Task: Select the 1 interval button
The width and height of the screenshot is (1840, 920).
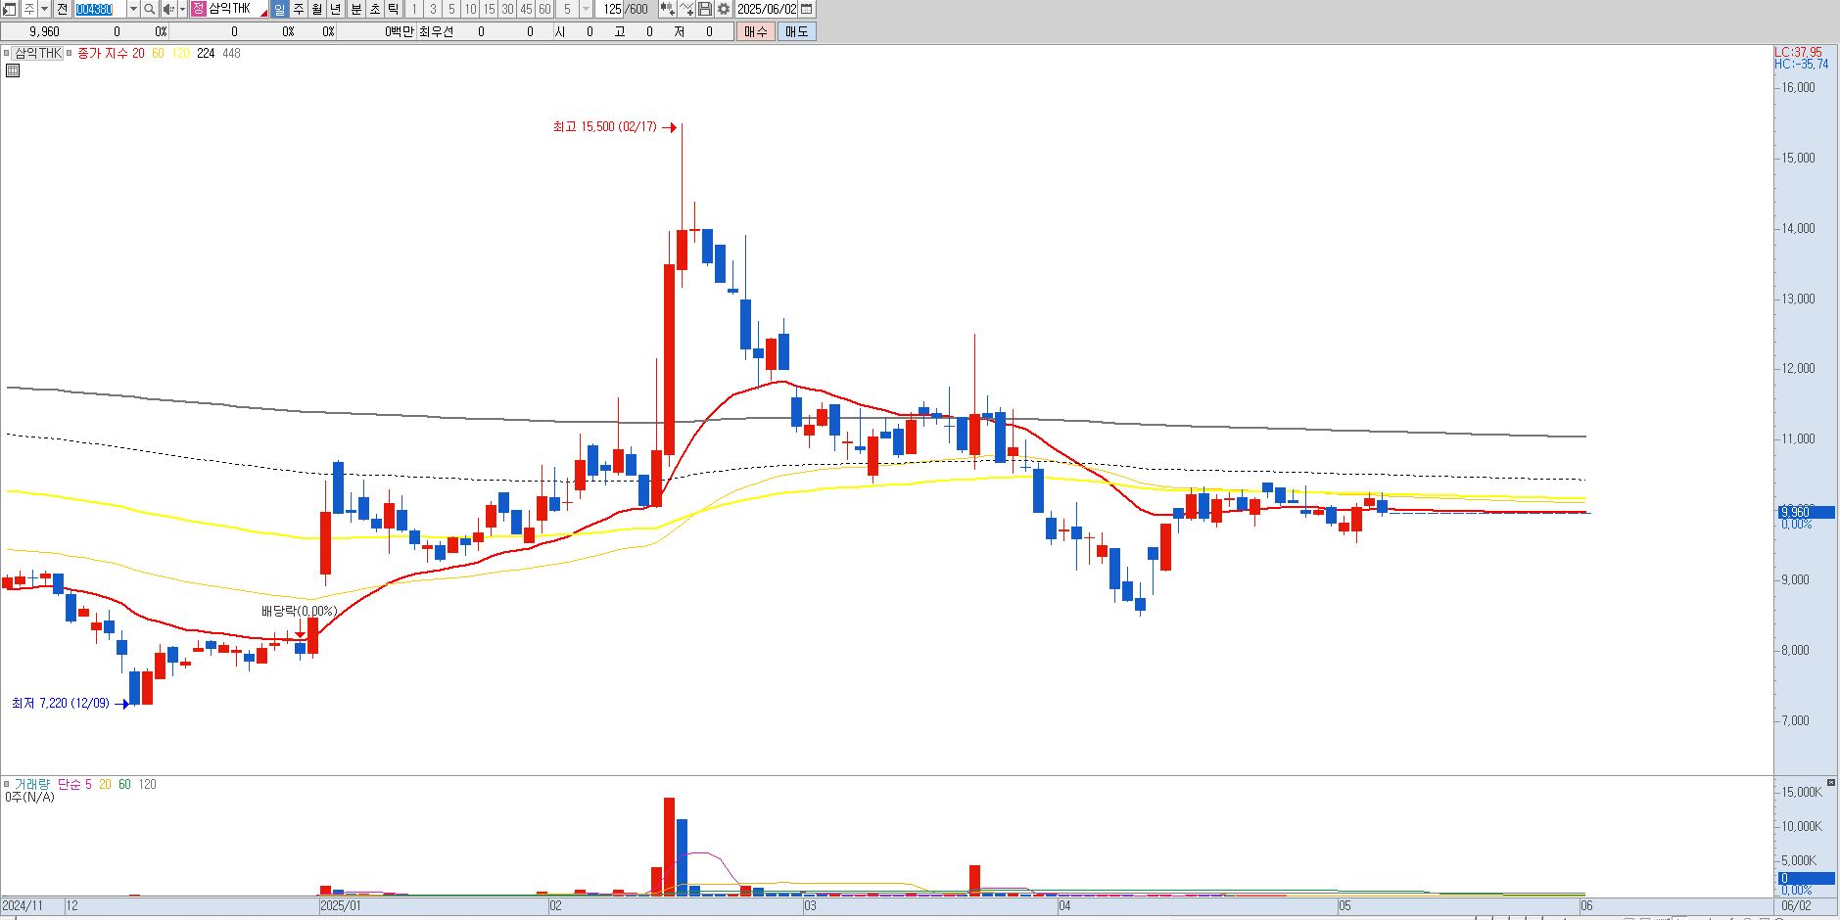Action: click(x=414, y=9)
